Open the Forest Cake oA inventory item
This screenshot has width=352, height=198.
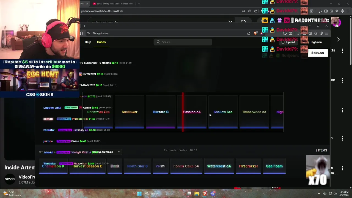[x=186, y=166]
